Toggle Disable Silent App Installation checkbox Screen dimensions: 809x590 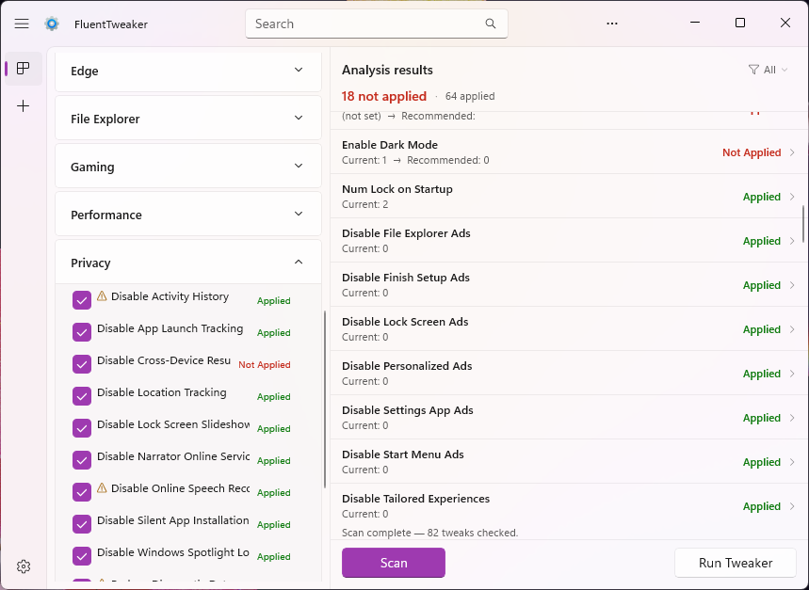click(x=82, y=524)
